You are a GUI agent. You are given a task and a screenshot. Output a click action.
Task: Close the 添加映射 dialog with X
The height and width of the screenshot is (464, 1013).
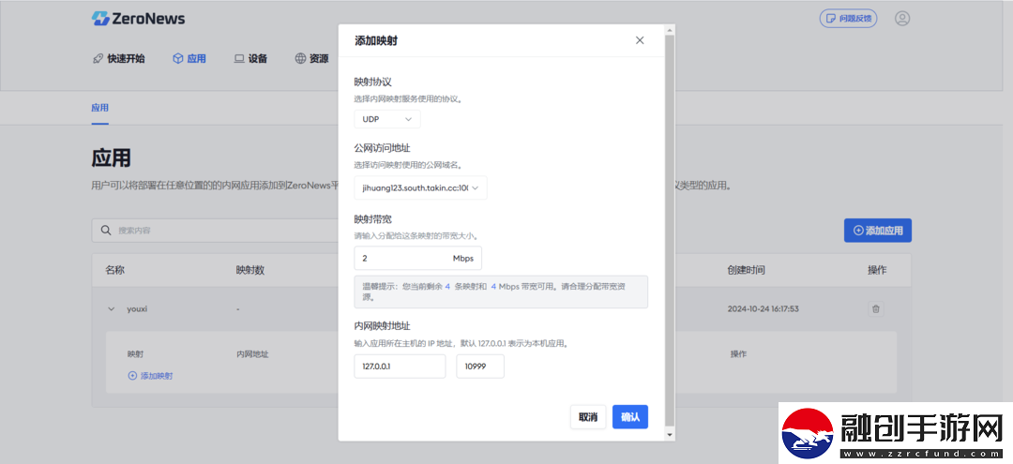[640, 40]
